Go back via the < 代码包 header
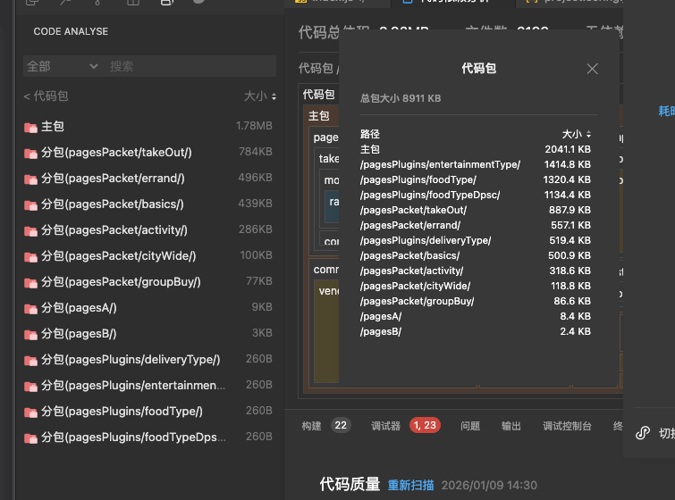The image size is (675, 500). [x=46, y=96]
